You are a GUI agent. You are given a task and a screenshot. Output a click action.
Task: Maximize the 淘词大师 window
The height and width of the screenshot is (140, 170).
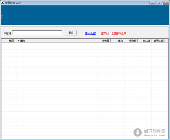(159, 2)
